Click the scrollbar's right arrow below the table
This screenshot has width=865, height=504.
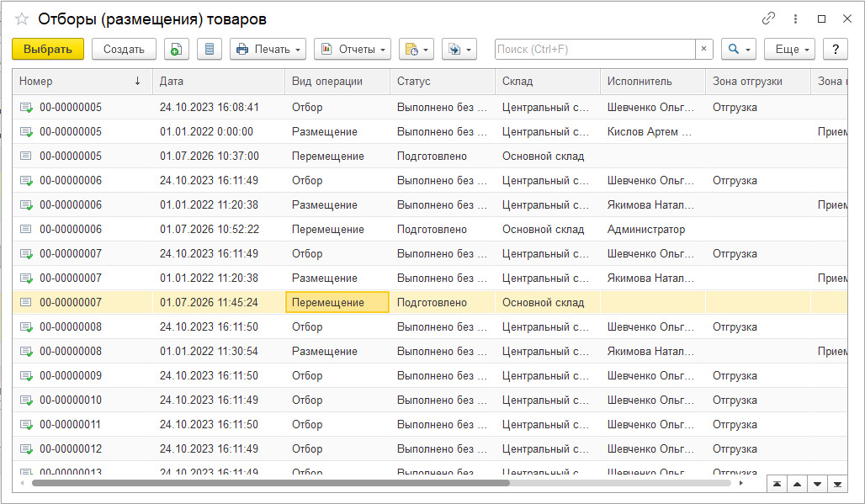point(740,483)
